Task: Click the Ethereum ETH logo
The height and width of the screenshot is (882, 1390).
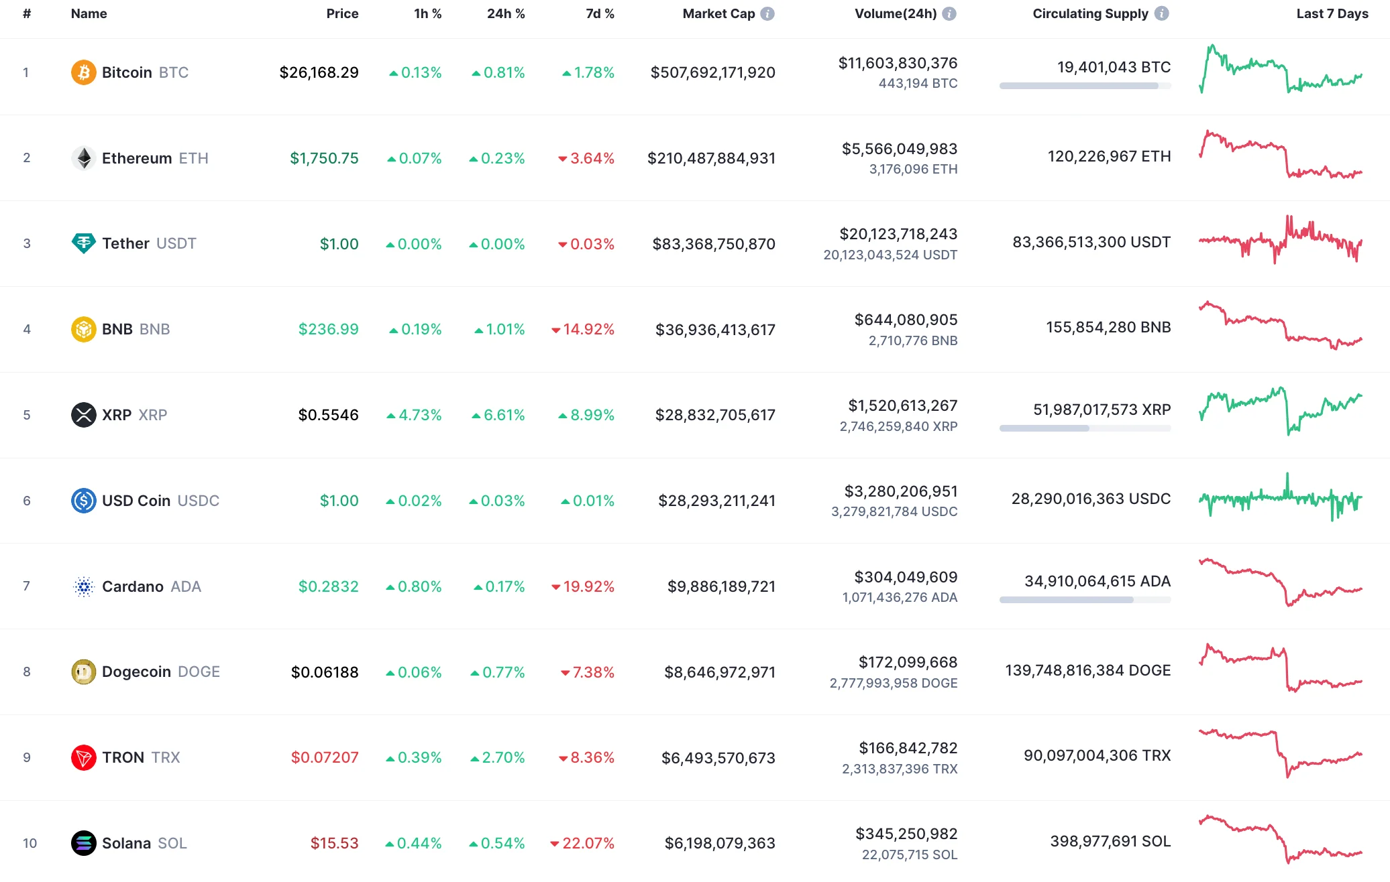Action: tap(83, 158)
